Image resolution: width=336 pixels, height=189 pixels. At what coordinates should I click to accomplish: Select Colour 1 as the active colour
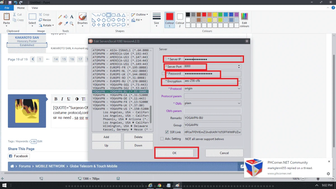[169, 20]
